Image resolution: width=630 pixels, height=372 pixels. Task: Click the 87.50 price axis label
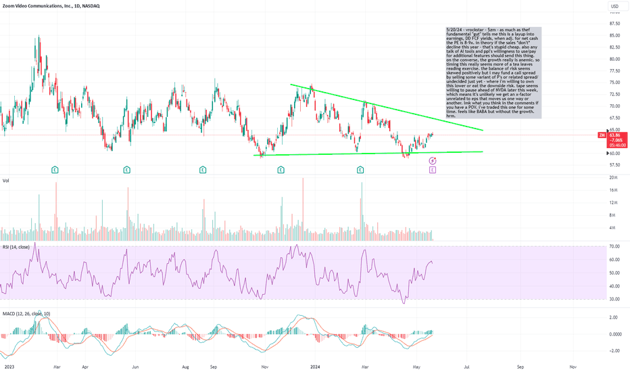[614, 24]
